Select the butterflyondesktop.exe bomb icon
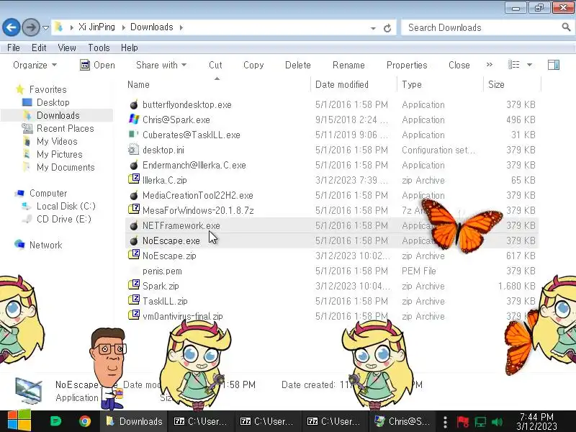Viewport: 576px width, 432px height. [134, 104]
